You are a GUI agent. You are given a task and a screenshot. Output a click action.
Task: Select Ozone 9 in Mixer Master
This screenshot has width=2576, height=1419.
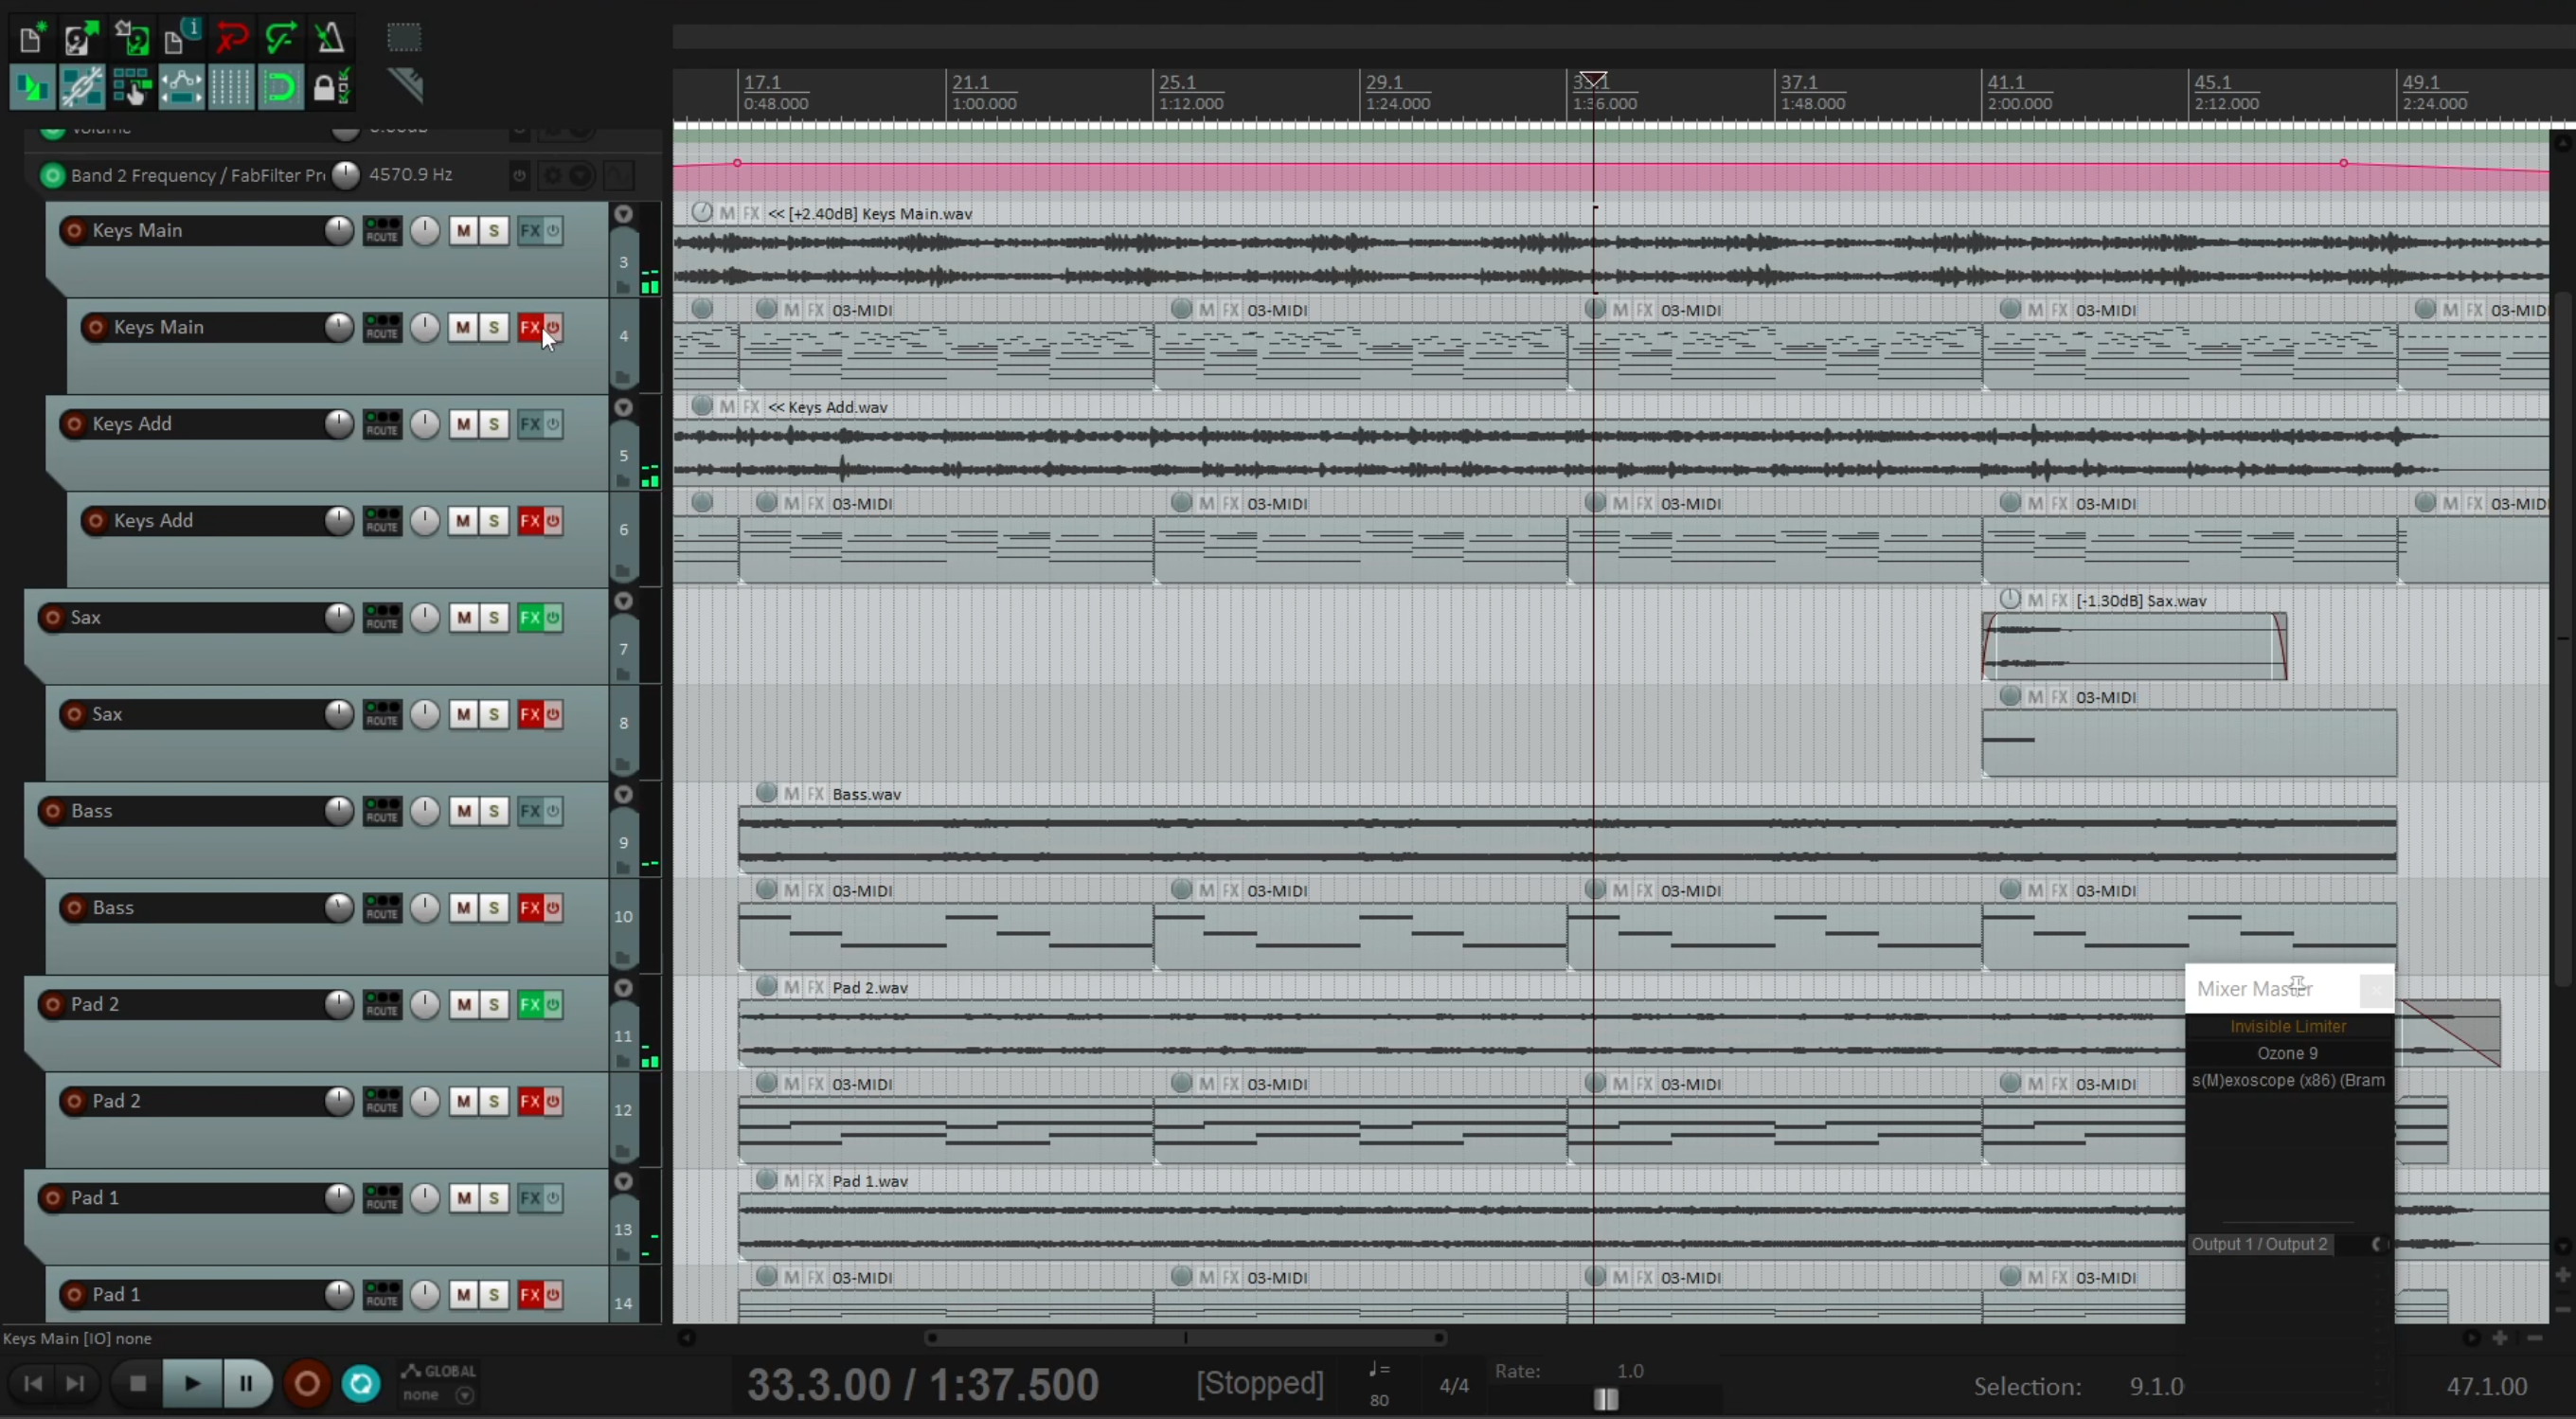(x=2288, y=1053)
